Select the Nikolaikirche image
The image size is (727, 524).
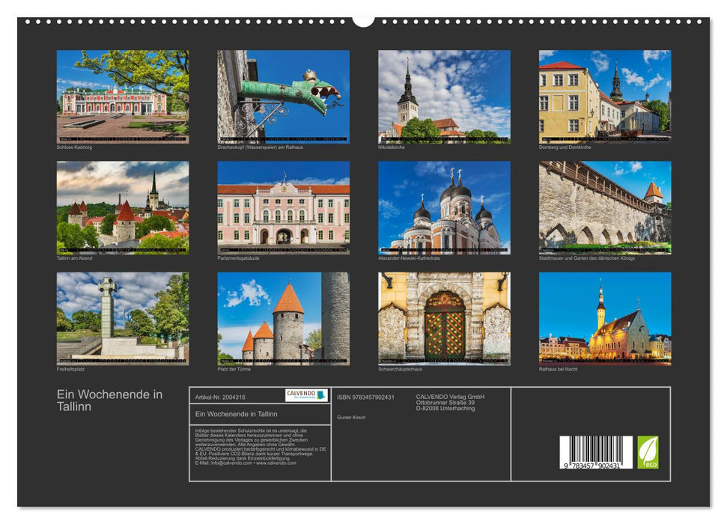(444, 96)
